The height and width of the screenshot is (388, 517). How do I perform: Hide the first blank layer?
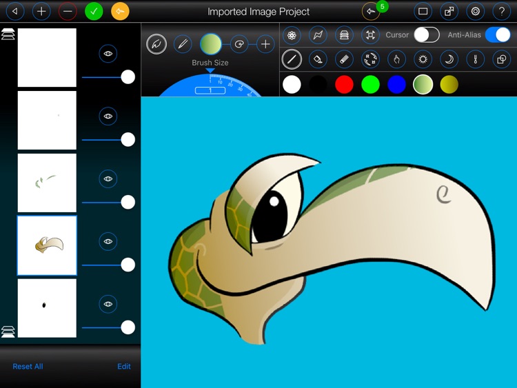pyautogui.click(x=108, y=53)
